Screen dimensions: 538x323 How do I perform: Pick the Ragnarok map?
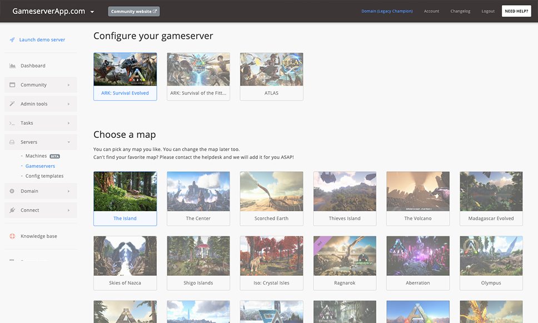coord(345,264)
